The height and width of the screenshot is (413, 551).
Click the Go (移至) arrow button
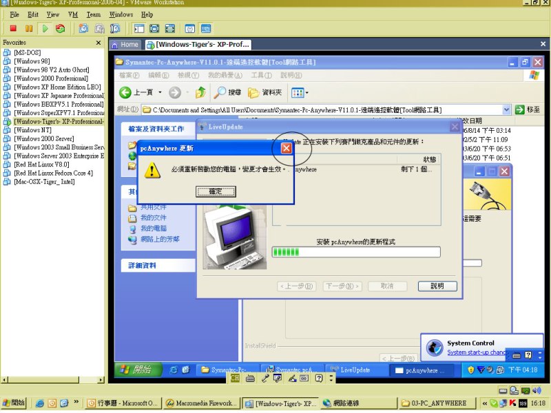520,109
